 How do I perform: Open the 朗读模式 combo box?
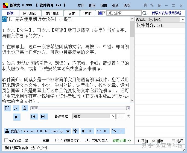tap(94, 116)
